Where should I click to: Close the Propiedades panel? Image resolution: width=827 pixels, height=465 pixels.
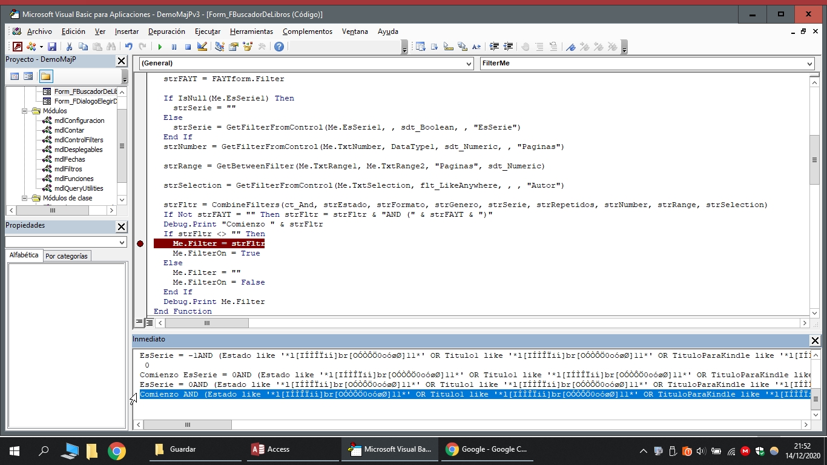click(x=121, y=226)
